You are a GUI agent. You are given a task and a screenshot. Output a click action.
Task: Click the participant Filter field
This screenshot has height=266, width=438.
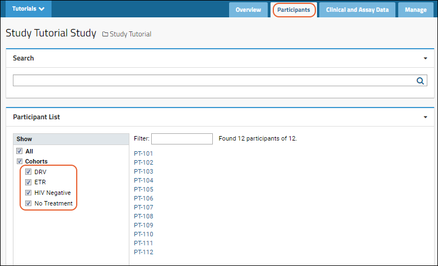(182, 138)
